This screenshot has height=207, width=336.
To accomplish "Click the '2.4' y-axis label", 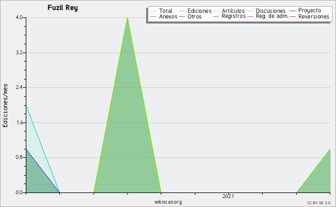I will point(19,87).
